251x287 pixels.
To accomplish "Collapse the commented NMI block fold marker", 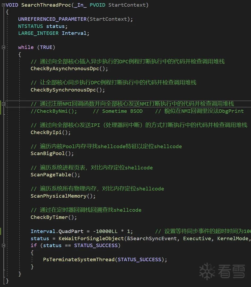I will coord(3,104).
